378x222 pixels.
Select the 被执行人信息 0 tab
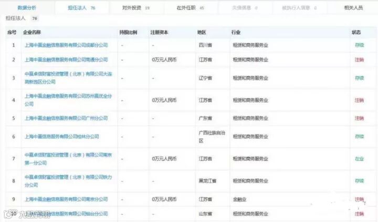[x=299, y=8]
